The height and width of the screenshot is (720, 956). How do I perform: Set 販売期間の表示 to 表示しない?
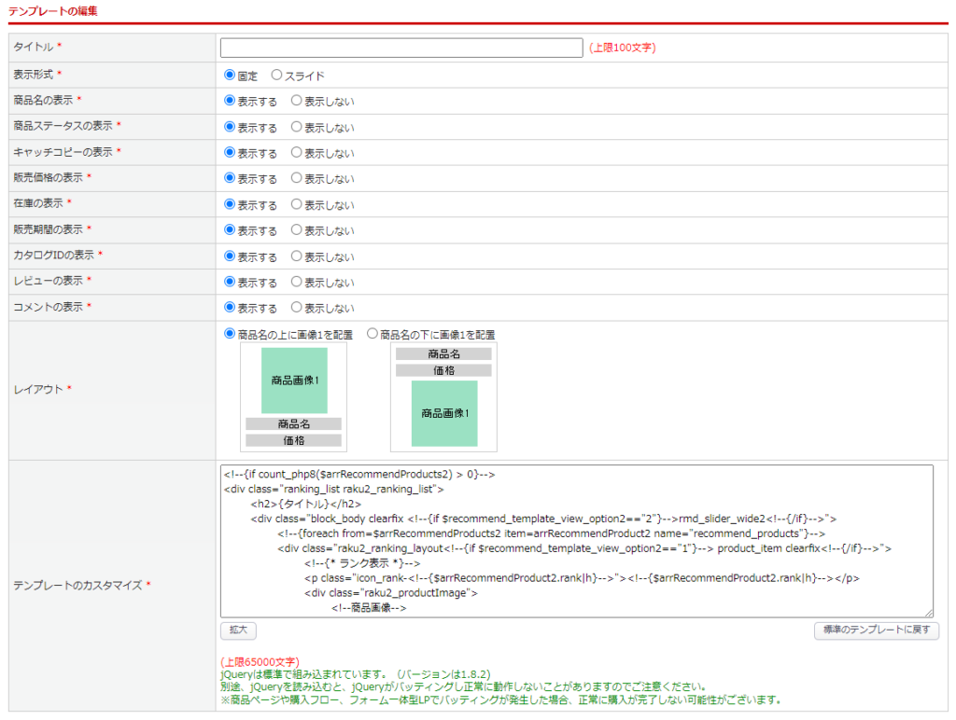[x=297, y=230]
